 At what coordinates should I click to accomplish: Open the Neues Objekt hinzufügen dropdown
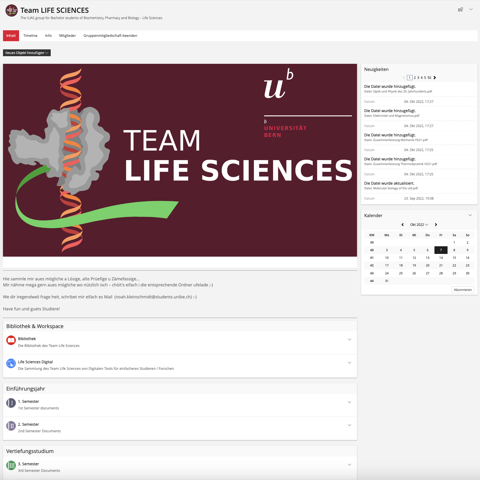(27, 53)
